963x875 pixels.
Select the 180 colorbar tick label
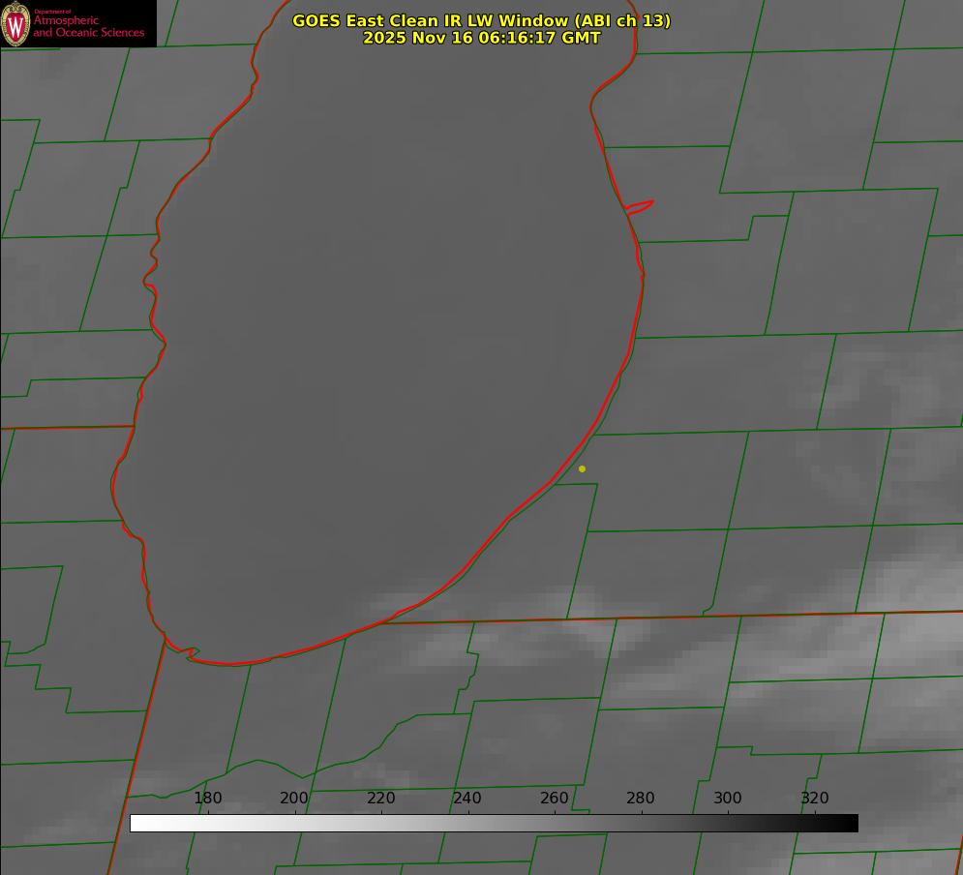point(208,799)
